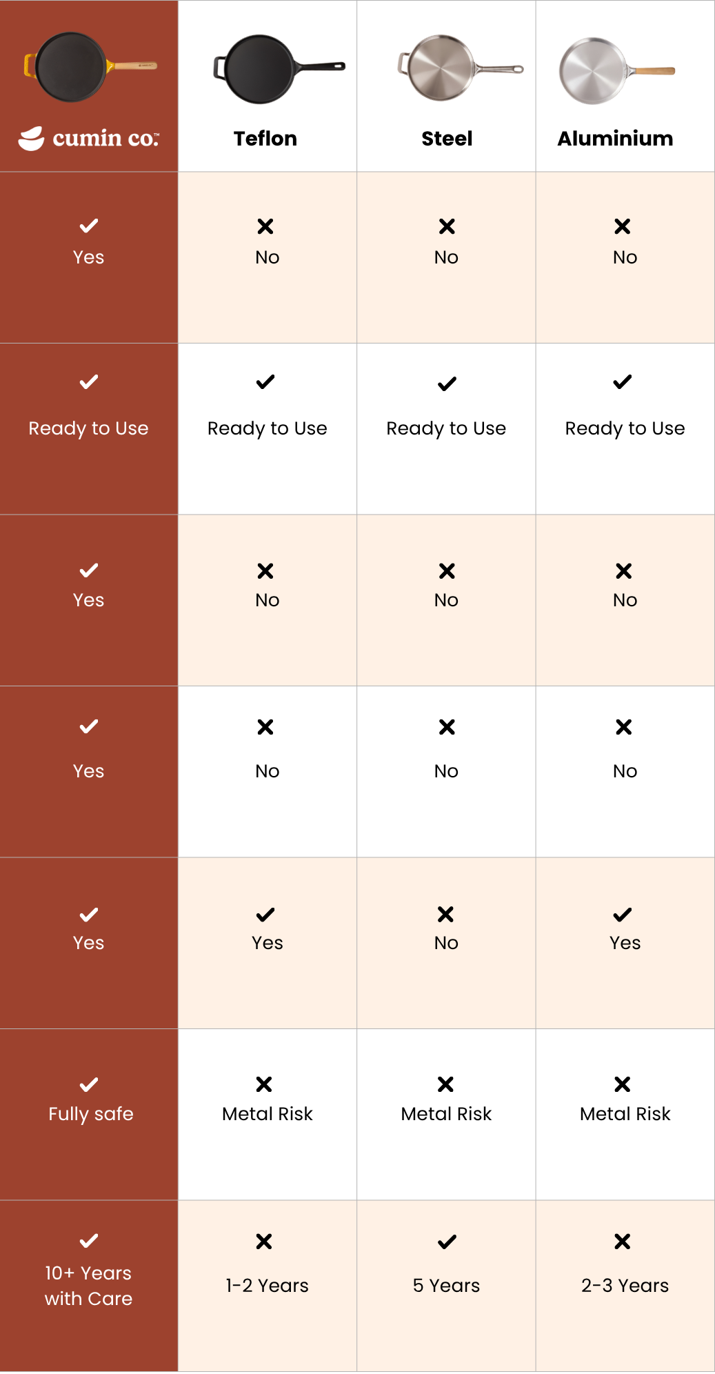The height and width of the screenshot is (1374, 715).
Task: Click the checkmark above '10+ Years with Care'
Action: pyautogui.click(x=89, y=1241)
